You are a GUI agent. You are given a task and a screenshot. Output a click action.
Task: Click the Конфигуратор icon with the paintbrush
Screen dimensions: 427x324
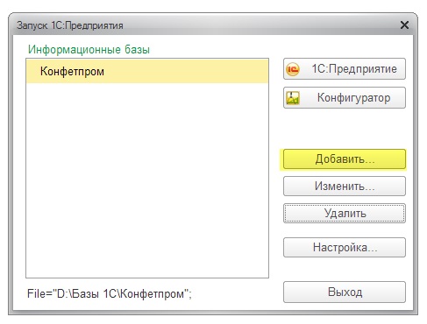(x=293, y=98)
